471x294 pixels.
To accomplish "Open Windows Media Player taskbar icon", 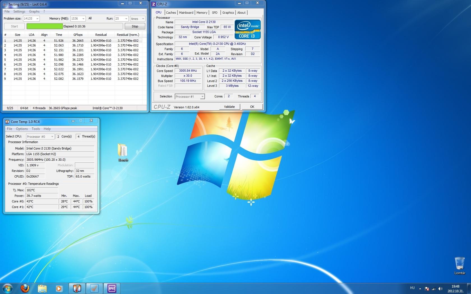I will pyautogui.click(x=59, y=288).
